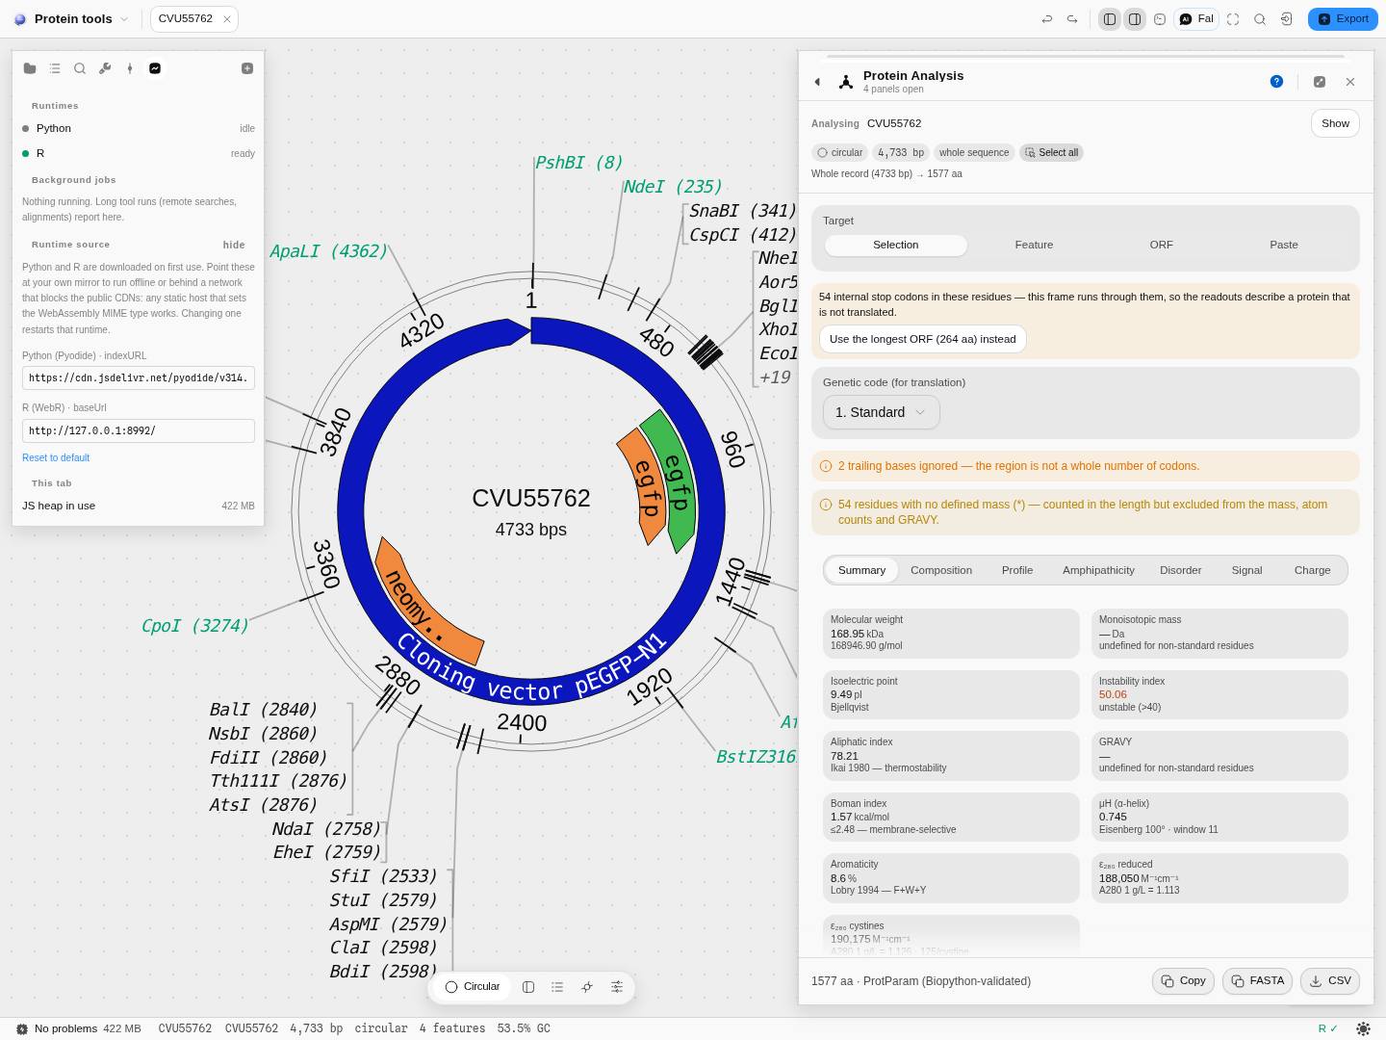Click the blue Export button
Viewport: 1386px width, 1040px height.
(1343, 19)
